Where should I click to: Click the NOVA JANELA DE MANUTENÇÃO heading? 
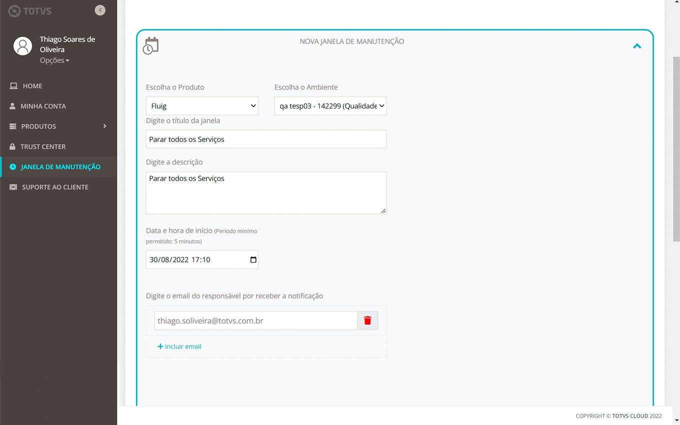click(352, 41)
